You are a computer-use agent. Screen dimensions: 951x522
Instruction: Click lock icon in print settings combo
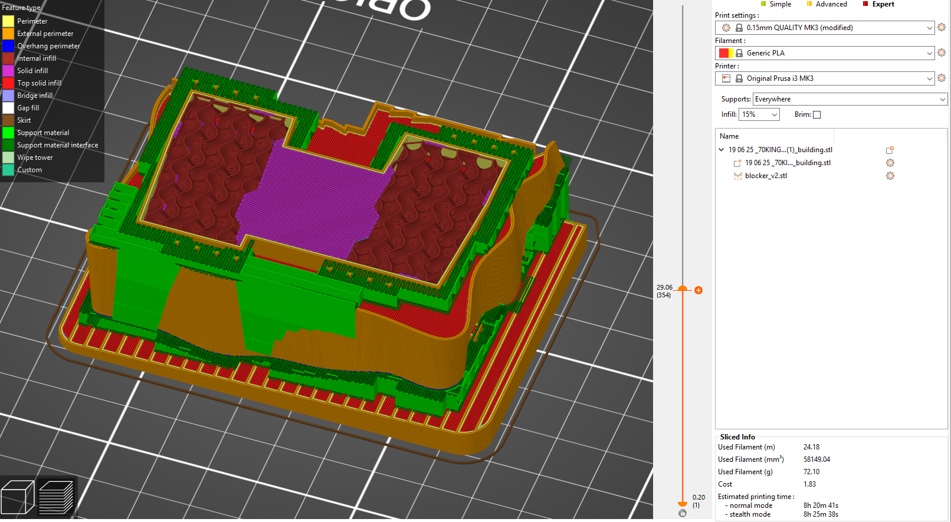739,28
